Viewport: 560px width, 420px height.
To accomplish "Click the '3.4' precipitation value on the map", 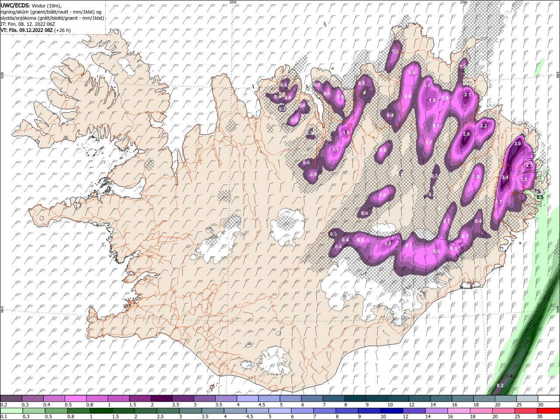I will (505, 177).
